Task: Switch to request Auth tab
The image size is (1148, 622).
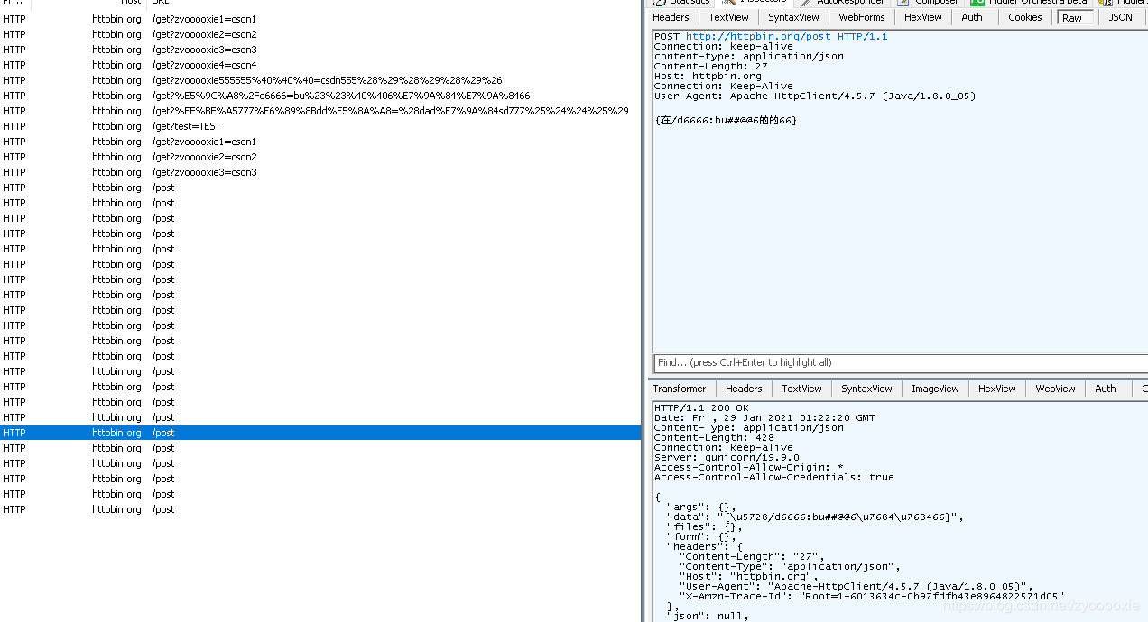Action: click(x=972, y=17)
